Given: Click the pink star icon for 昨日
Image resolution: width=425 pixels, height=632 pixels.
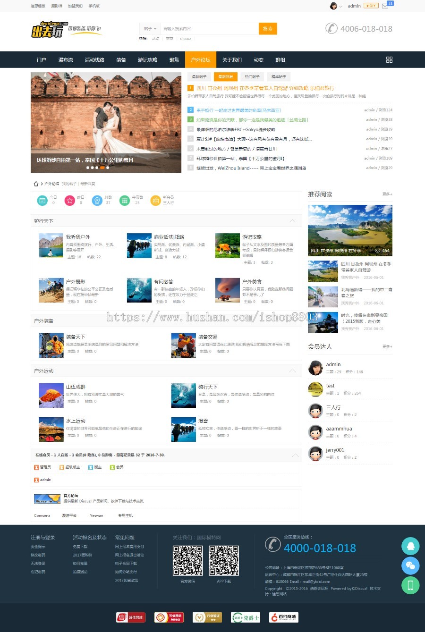Looking at the screenshot, I should (x=70, y=201).
